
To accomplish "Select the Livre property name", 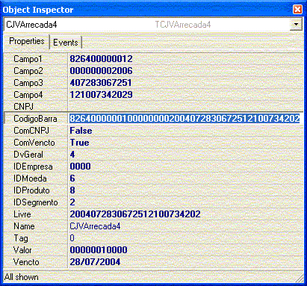I will [22, 214].
